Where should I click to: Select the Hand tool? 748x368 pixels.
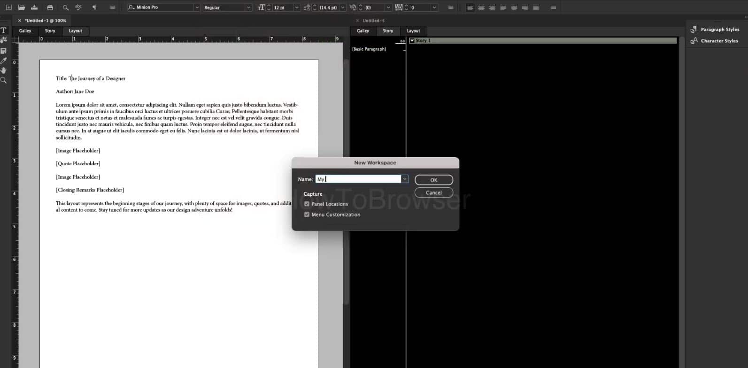(x=4, y=70)
